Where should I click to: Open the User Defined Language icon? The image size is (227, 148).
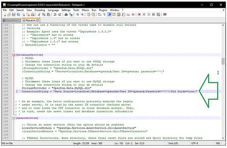114,15
